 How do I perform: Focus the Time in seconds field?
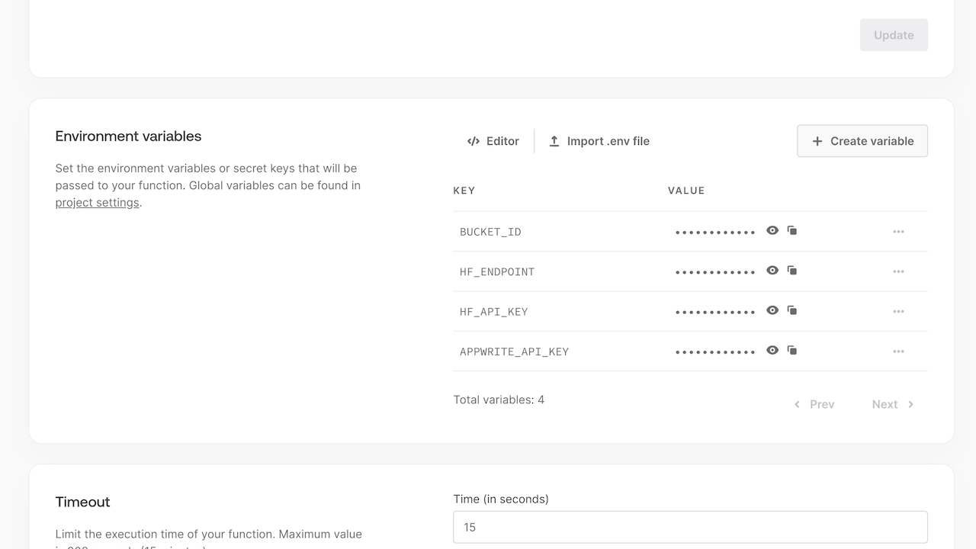point(690,527)
